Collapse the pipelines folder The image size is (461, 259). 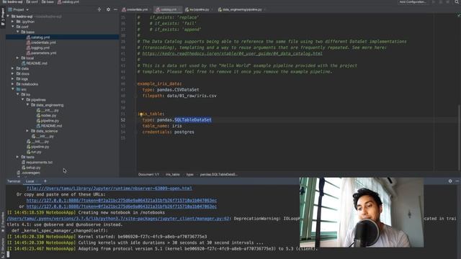pyautogui.click(x=23, y=99)
